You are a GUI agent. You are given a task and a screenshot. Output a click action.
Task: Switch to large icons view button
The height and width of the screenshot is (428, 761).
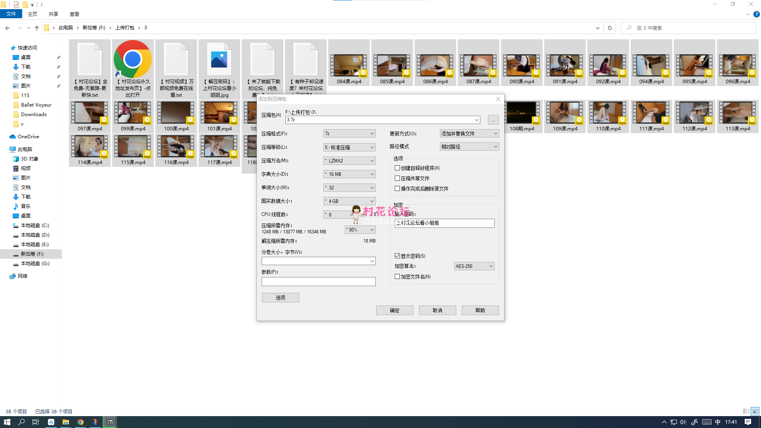(755, 411)
